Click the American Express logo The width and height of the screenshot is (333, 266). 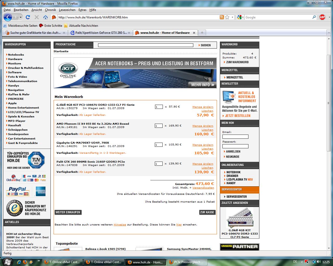point(41,191)
